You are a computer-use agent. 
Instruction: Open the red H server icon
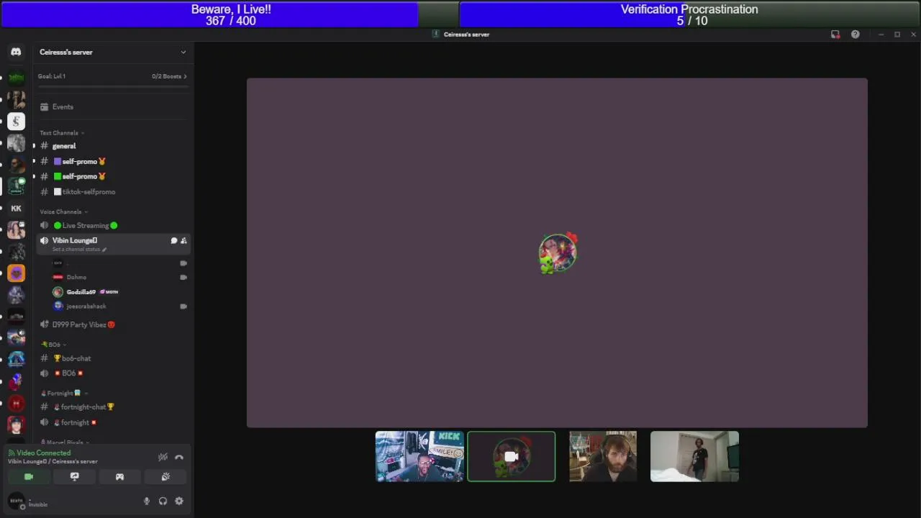16,403
